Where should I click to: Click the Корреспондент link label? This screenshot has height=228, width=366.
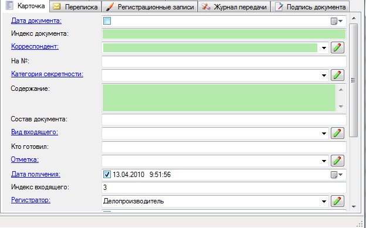(35, 46)
